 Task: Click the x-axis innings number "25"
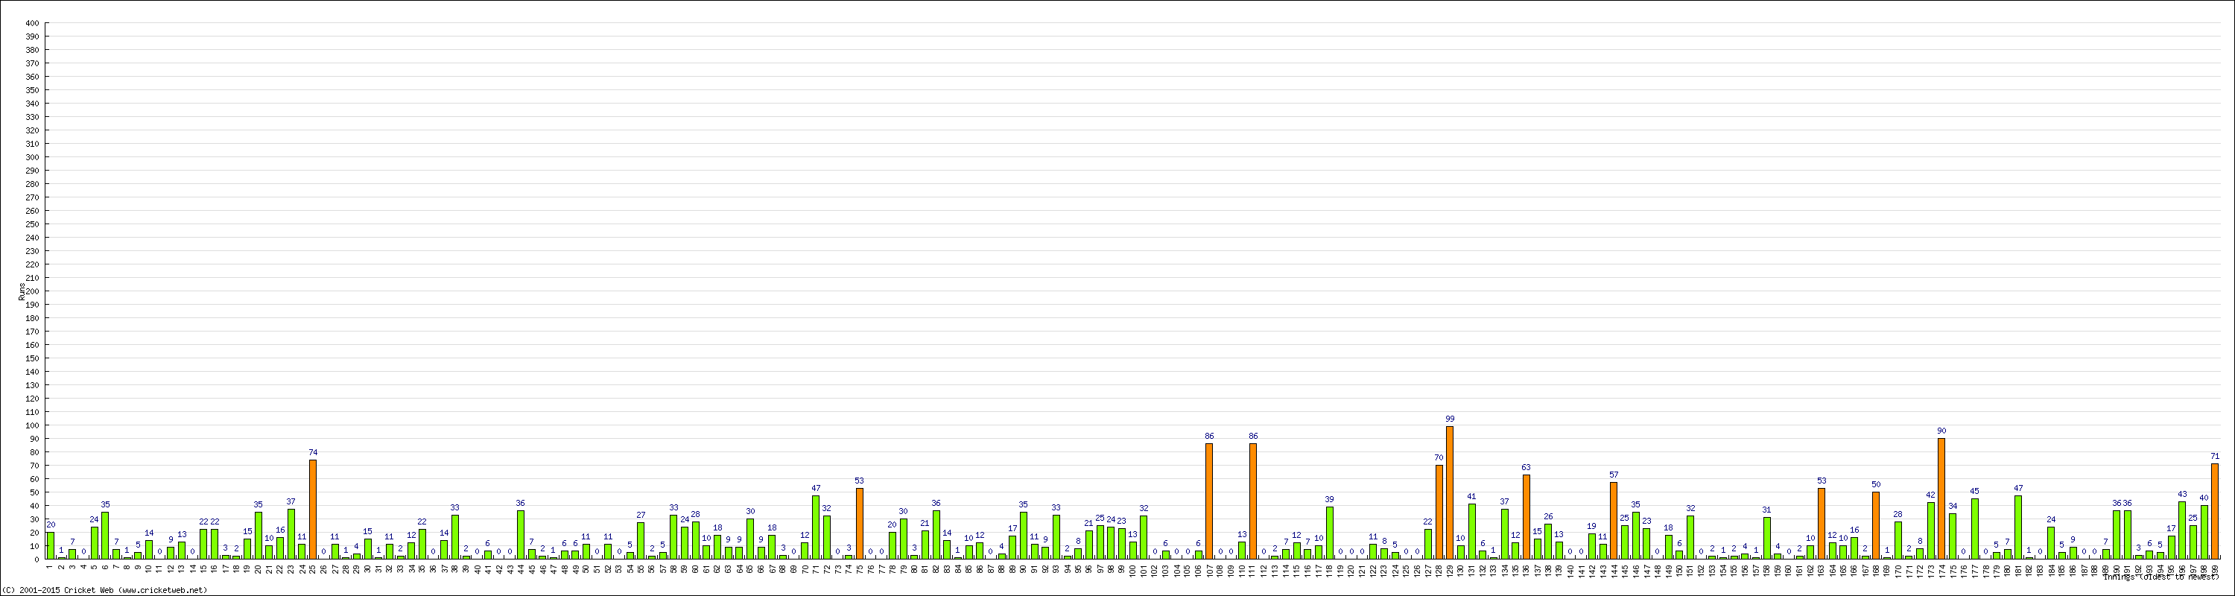click(x=313, y=568)
